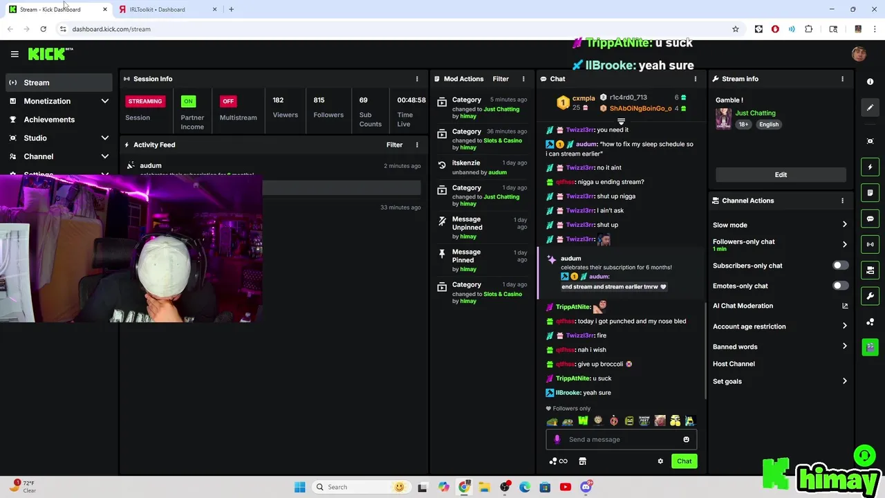Open Stream info panel three-dot menu
The width and height of the screenshot is (885, 498).
pyautogui.click(x=842, y=79)
